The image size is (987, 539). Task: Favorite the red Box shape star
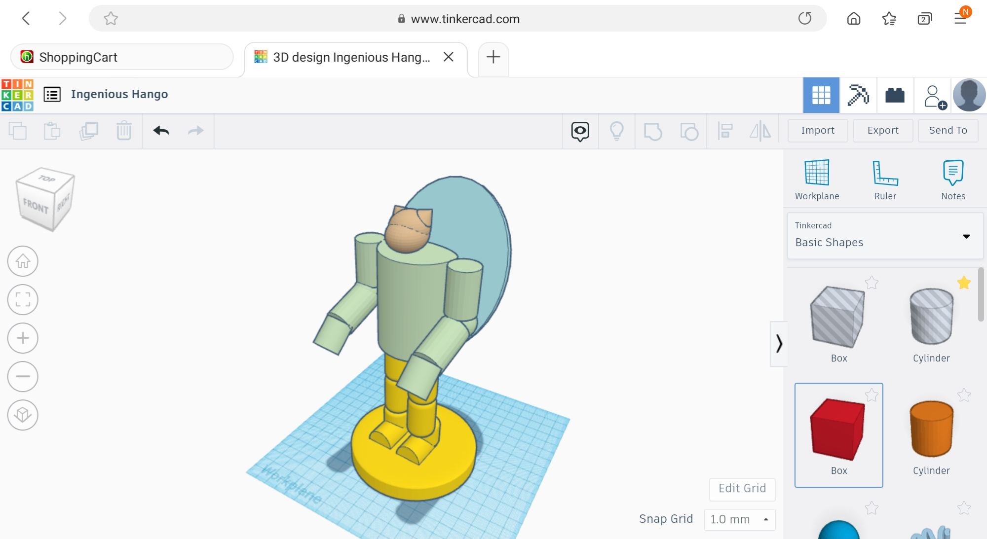(872, 395)
